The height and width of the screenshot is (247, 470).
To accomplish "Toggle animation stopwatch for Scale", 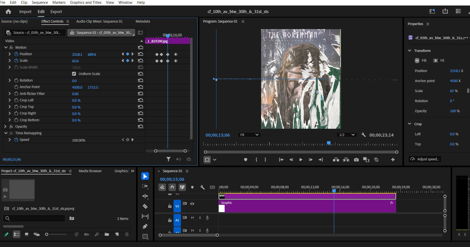I will [16, 60].
